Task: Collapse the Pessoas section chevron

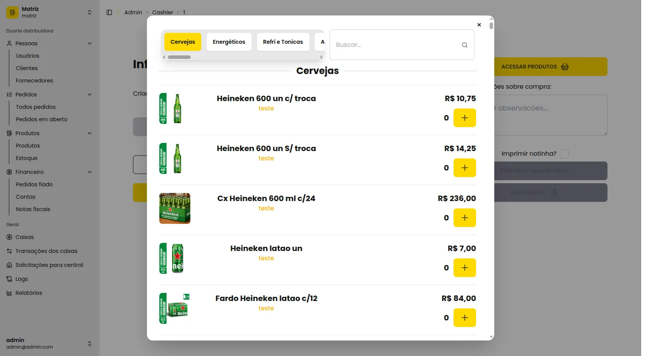Action: 90,43
